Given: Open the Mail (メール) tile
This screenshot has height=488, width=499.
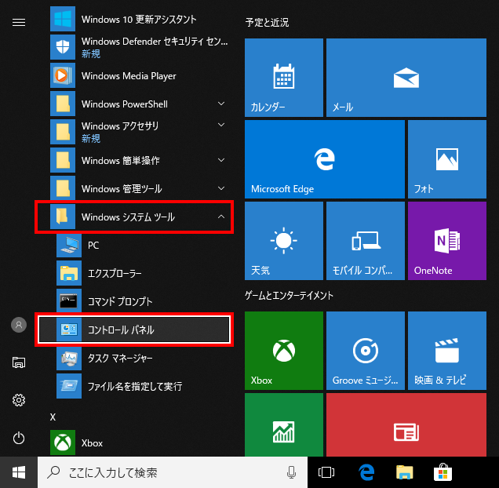Looking at the screenshot, I should click(406, 77).
